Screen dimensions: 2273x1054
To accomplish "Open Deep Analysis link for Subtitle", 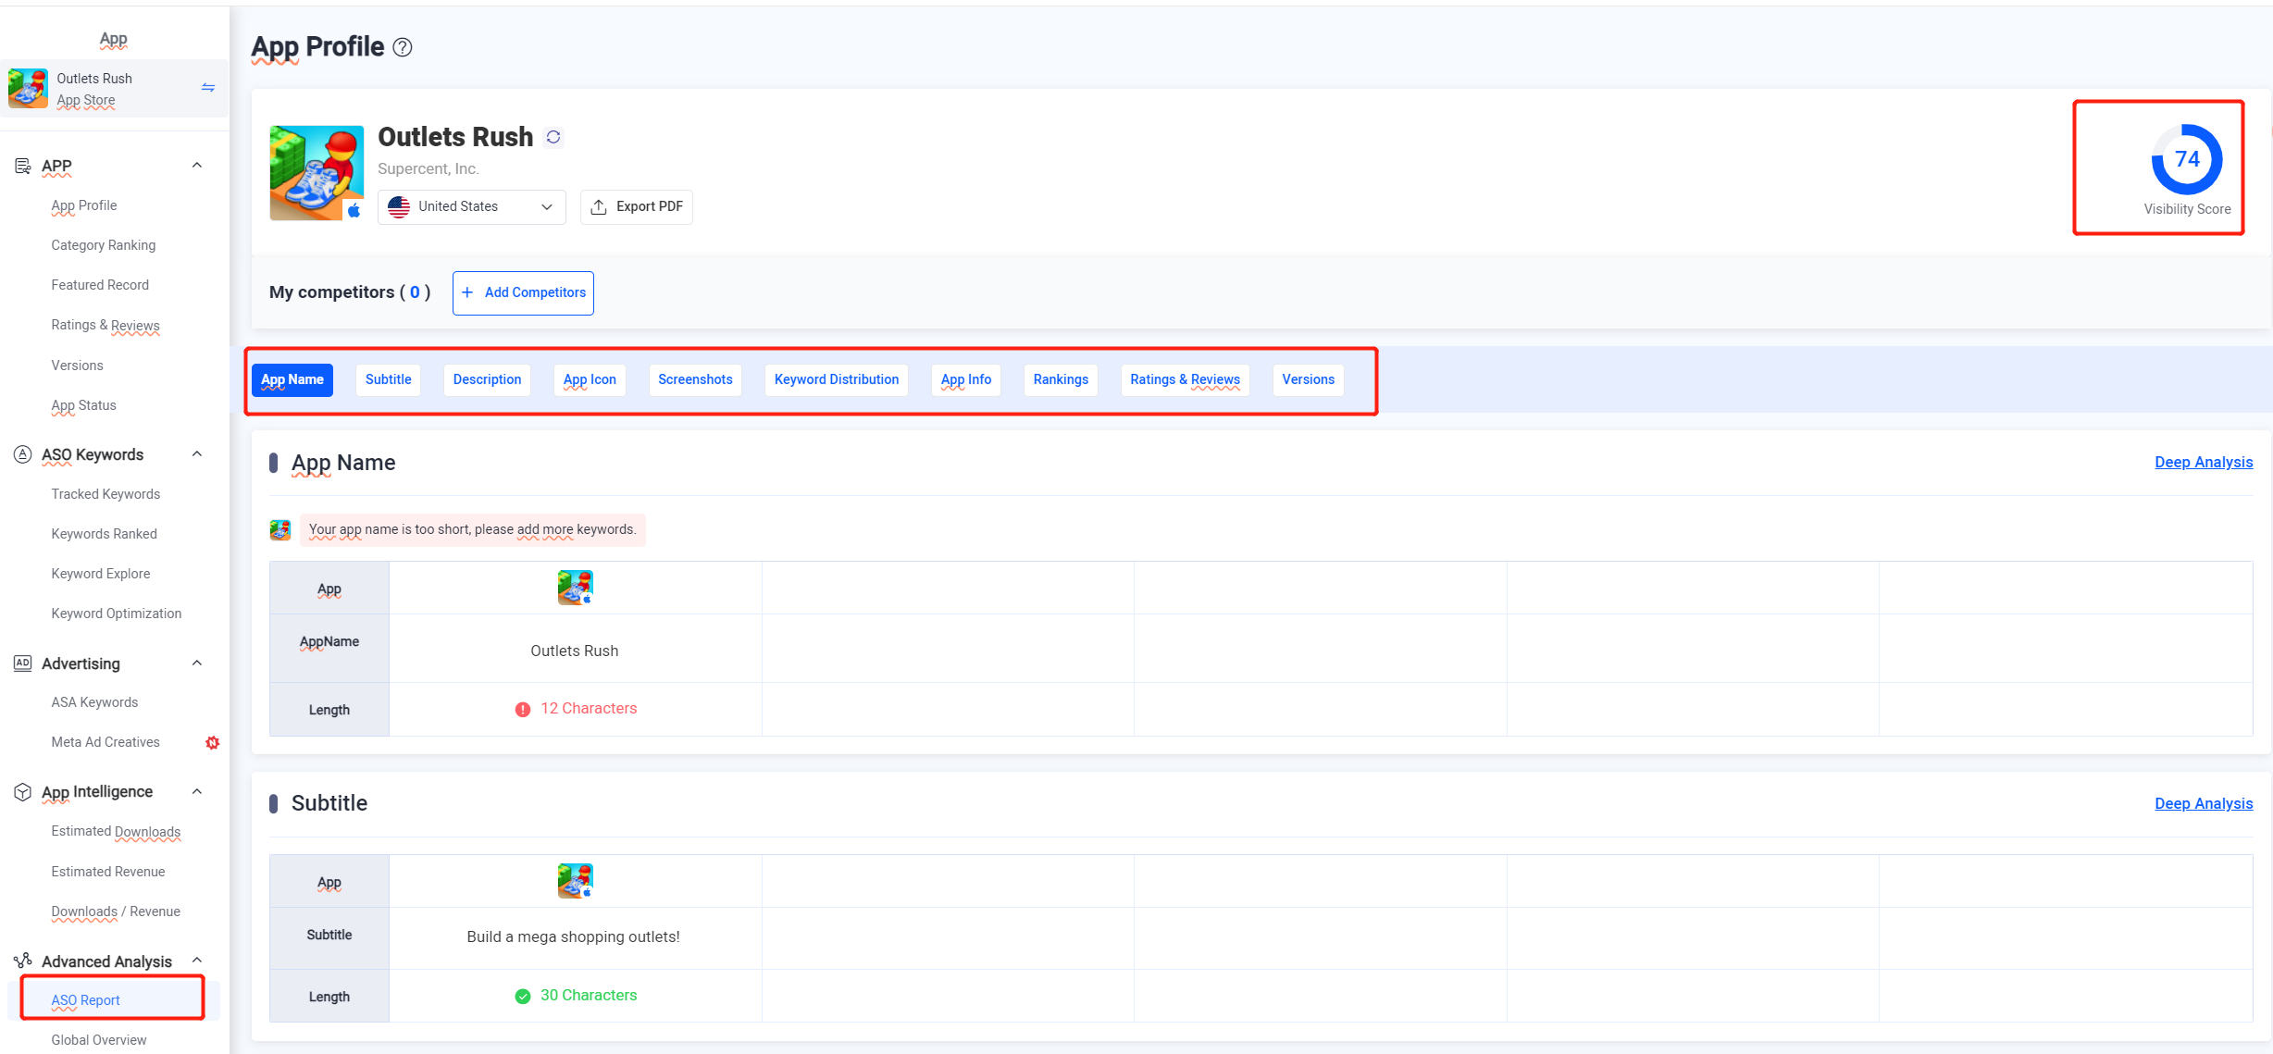I will (x=2204, y=803).
